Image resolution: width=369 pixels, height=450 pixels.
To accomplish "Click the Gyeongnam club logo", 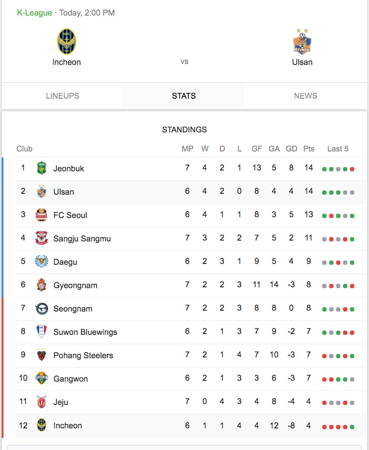I will point(41,285).
